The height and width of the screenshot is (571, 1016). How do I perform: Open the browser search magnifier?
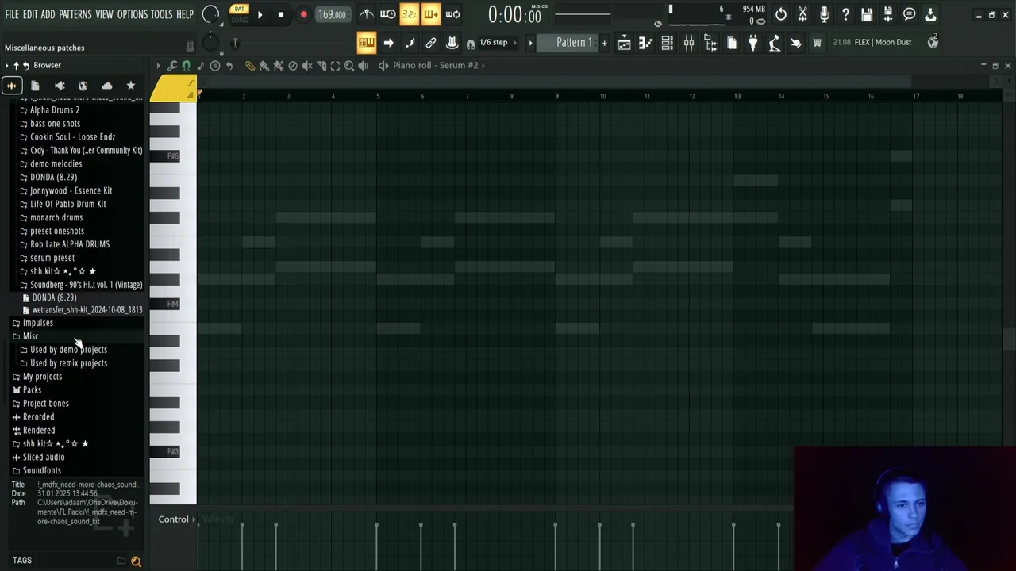point(136,561)
